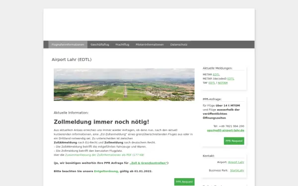Open the Geschäftsflug menu item
Image resolution: width=298 pixels, height=186 pixels.
pos(100,45)
